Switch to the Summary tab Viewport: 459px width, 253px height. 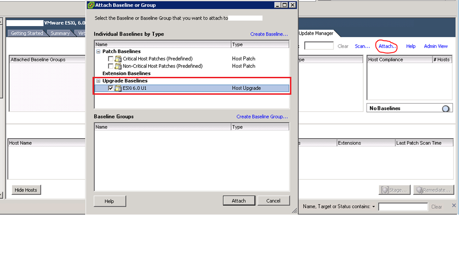pos(60,33)
